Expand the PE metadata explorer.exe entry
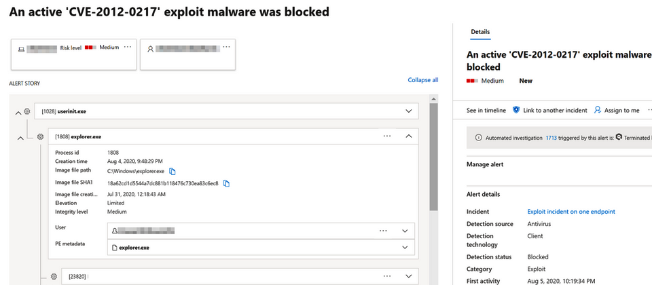This screenshot has height=285, width=652. point(405,248)
